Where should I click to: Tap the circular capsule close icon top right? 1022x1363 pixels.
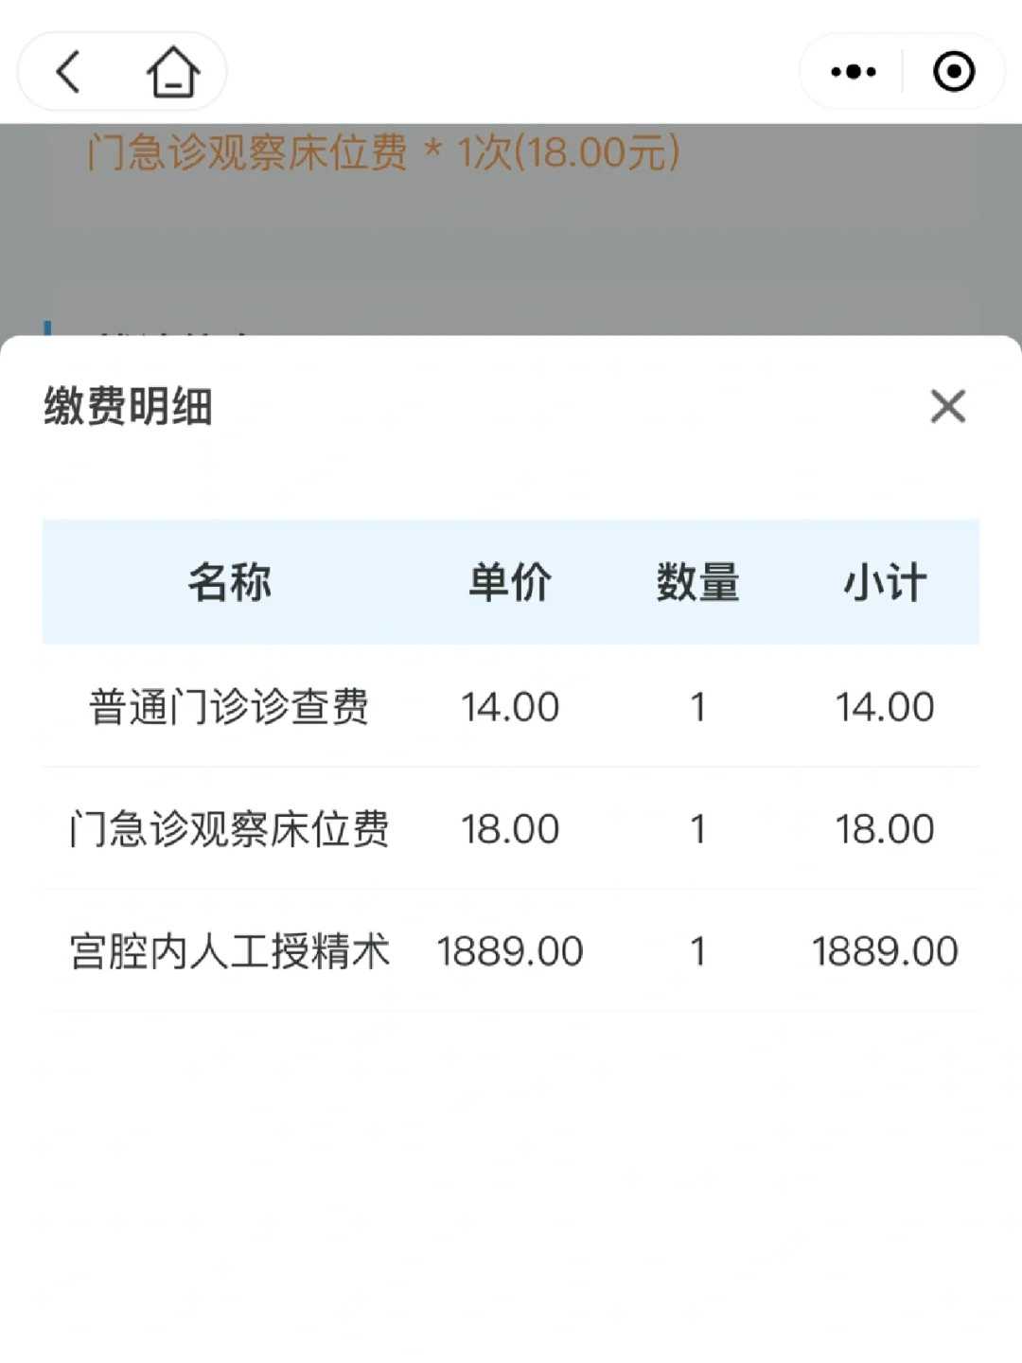point(956,71)
